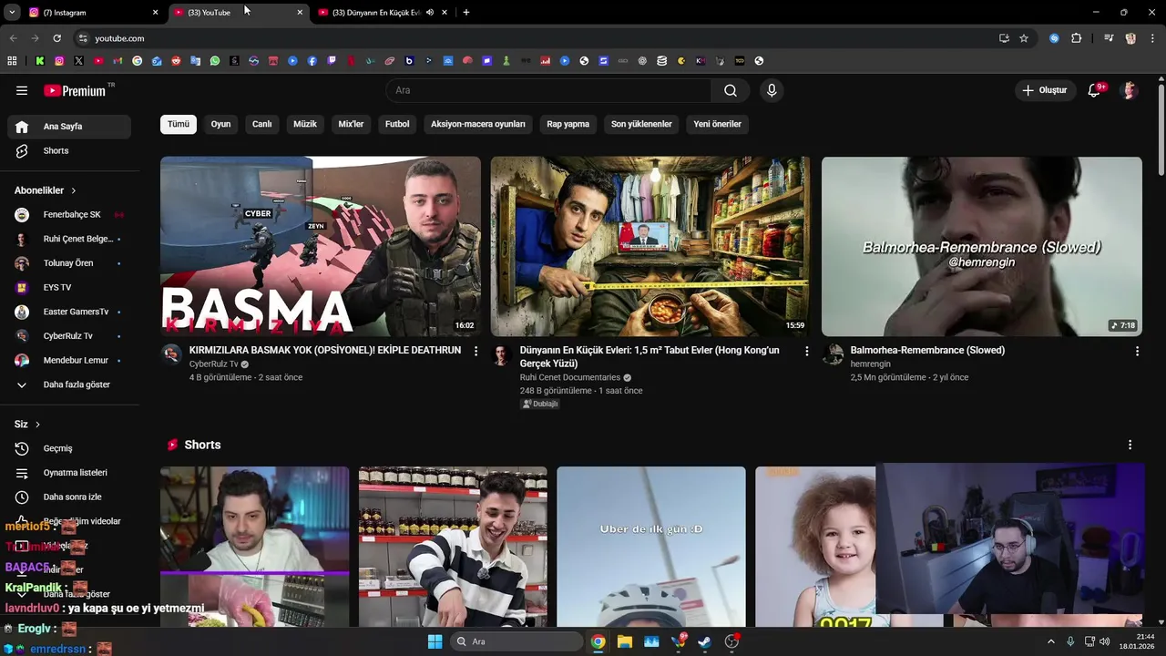
Task: Click the Oluştur create button
Action: pyautogui.click(x=1045, y=90)
